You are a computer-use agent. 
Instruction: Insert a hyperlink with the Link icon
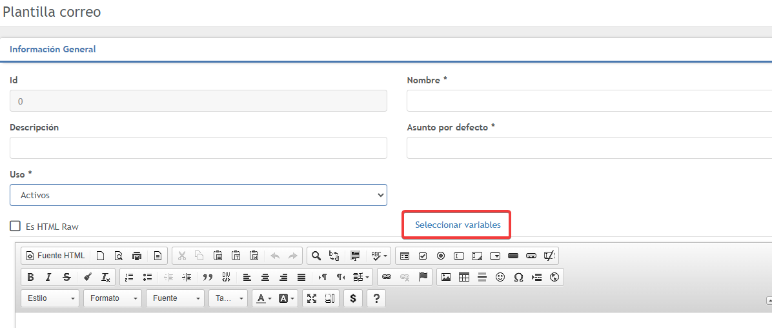point(387,277)
